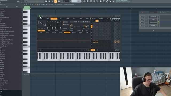Switch to the OP 3 tab
Image resolution: width=171 pixels, height=96 pixels.
[x=61, y=19]
